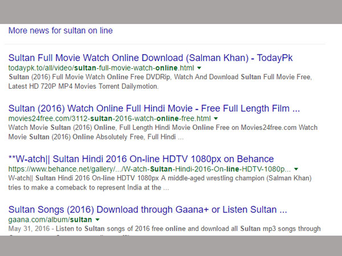Open 'More news for sultan on line' link
This screenshot has height=256, width=342.
[x=60, y=31]
